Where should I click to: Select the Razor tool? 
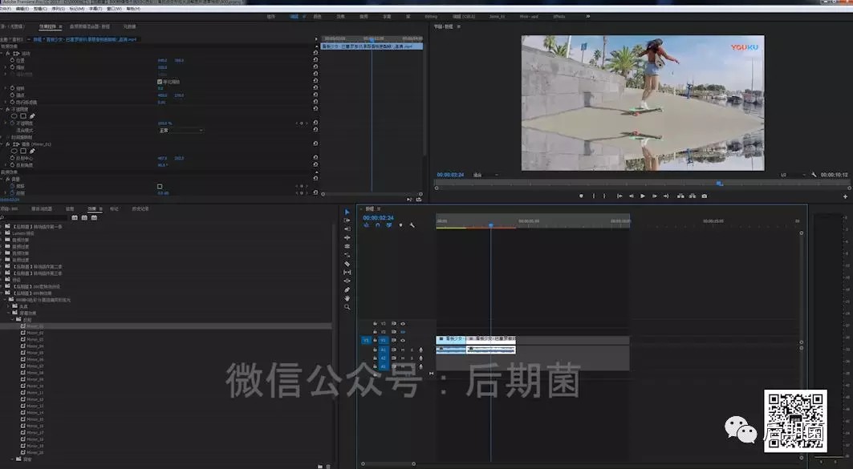coord(347,264)
